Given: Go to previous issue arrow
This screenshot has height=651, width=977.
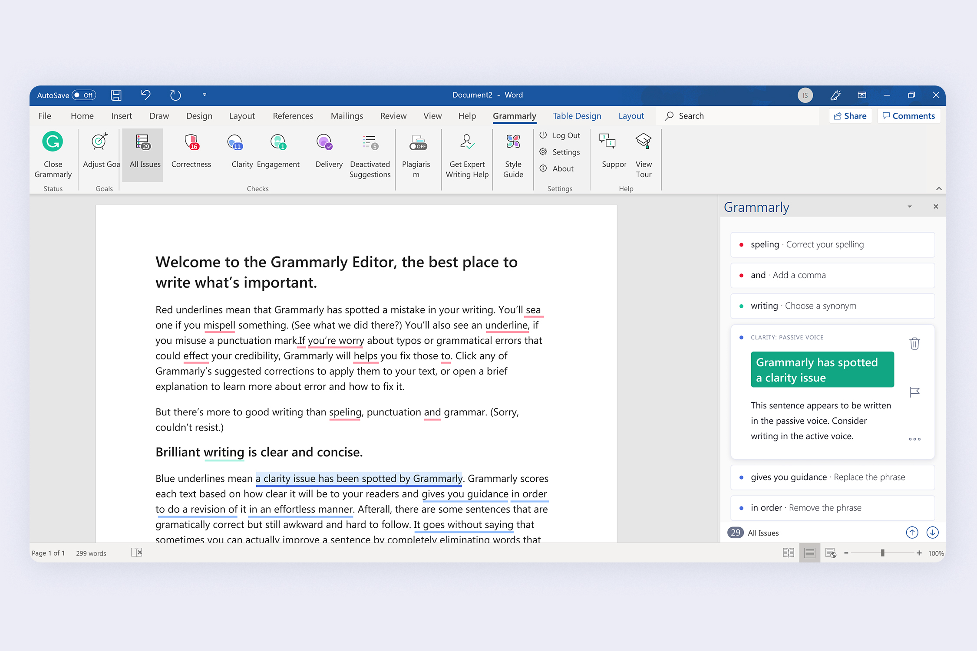Looking at the screenshot, I should (x=912, y=533).
